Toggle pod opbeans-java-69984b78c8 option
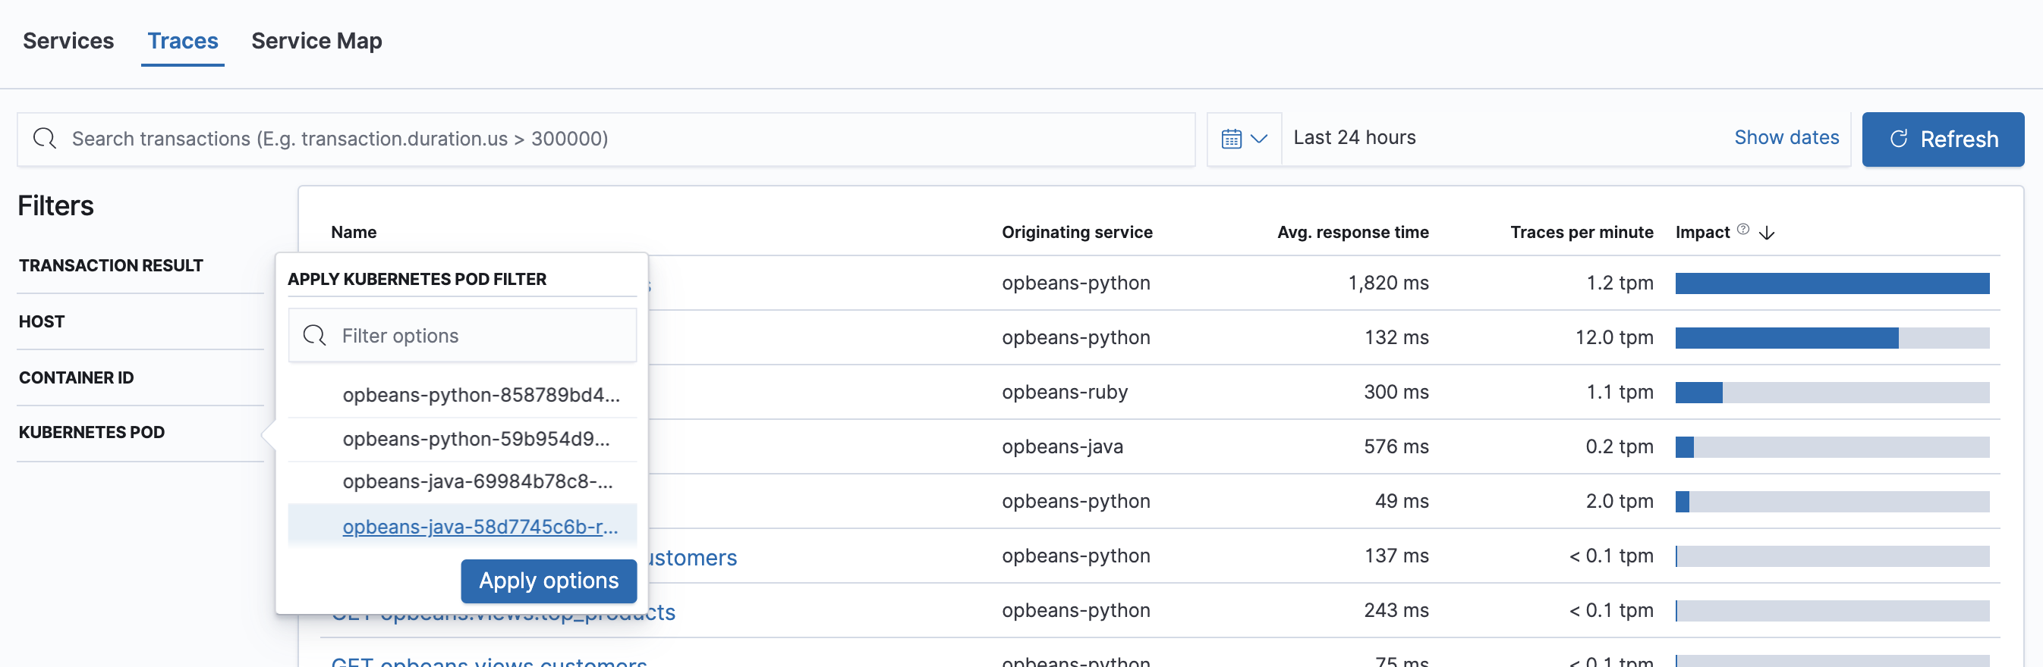This screenshot has height=667, width=2043. tap(477, 481)
